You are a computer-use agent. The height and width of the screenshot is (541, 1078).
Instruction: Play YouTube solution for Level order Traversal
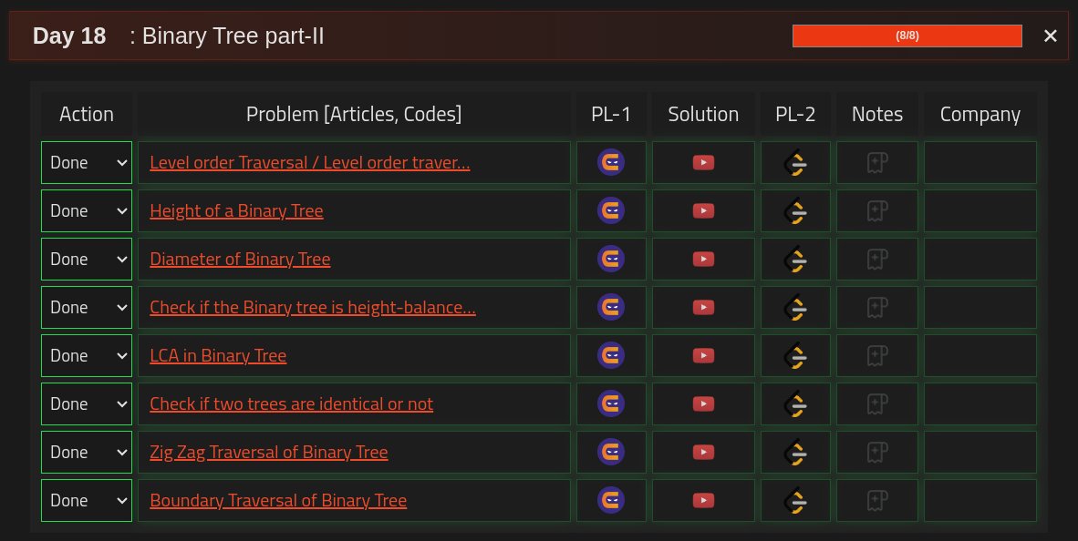click(703, 163)
